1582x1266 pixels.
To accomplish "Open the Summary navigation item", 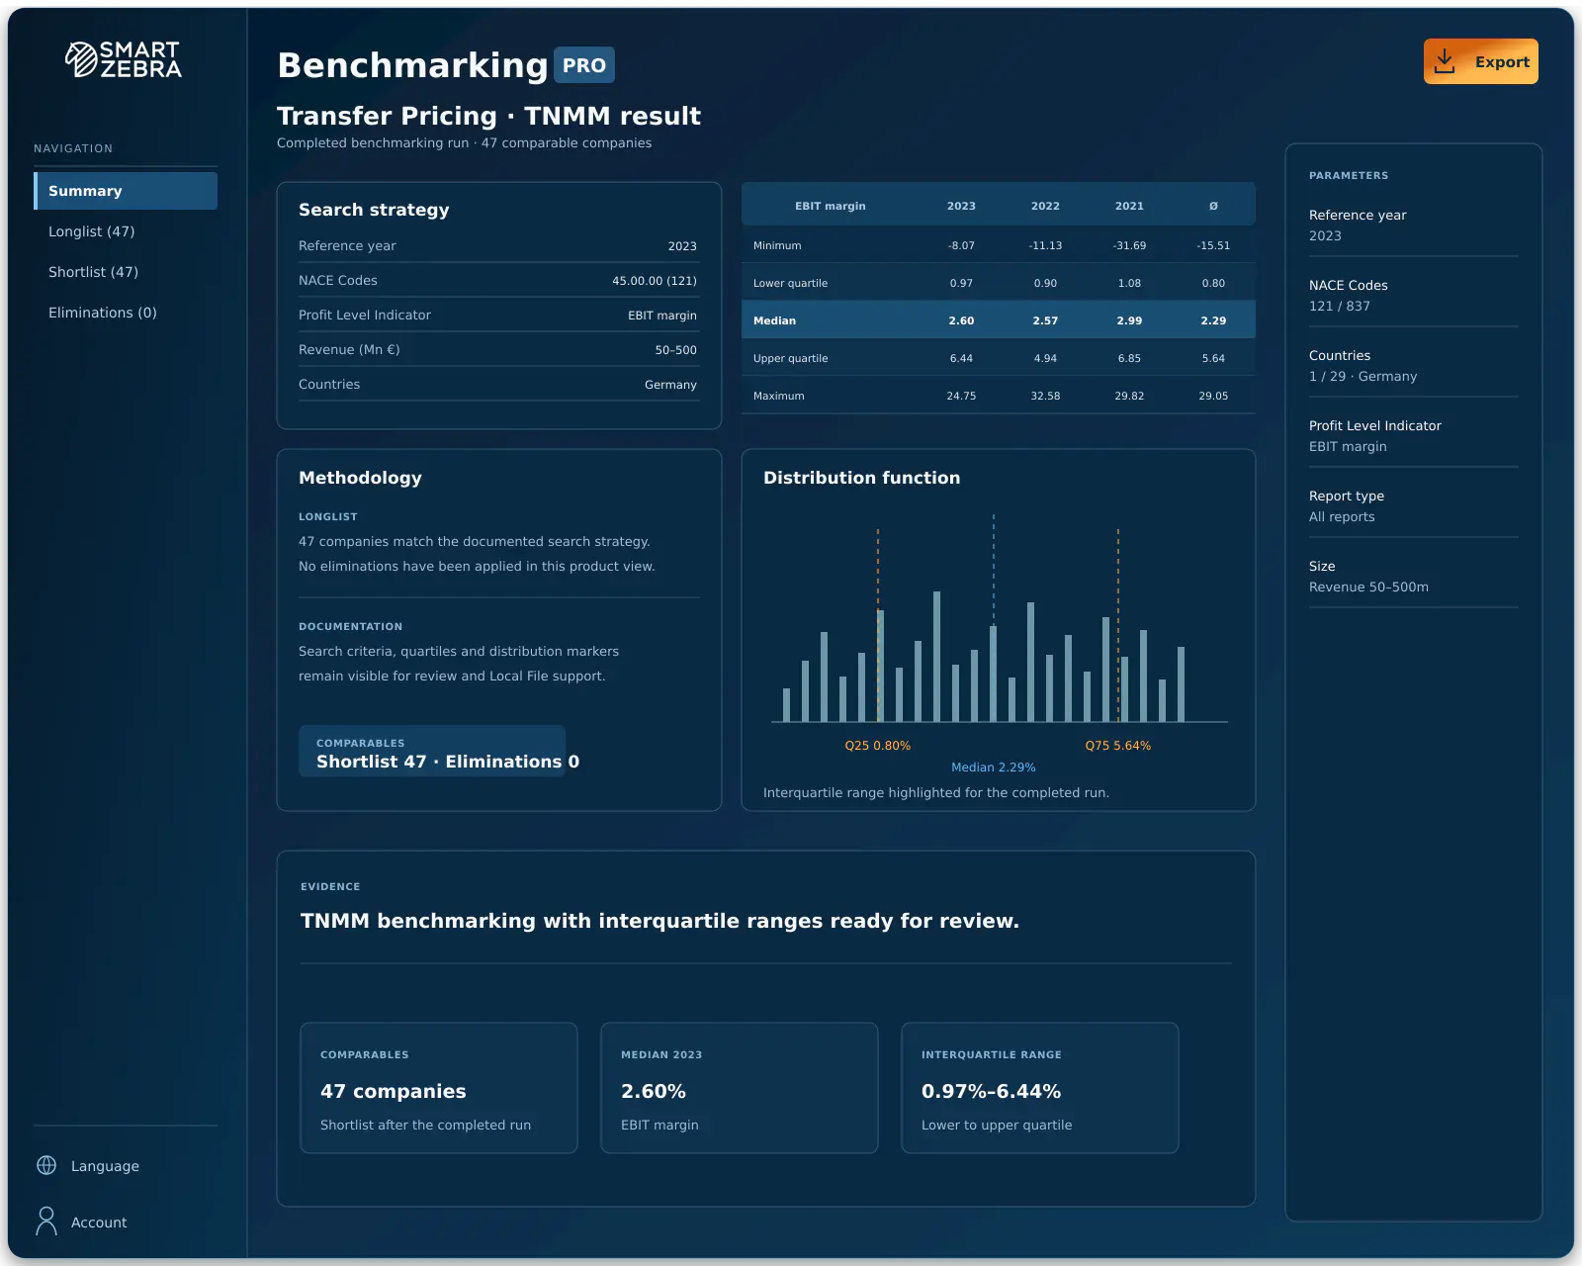I will 126,191.
